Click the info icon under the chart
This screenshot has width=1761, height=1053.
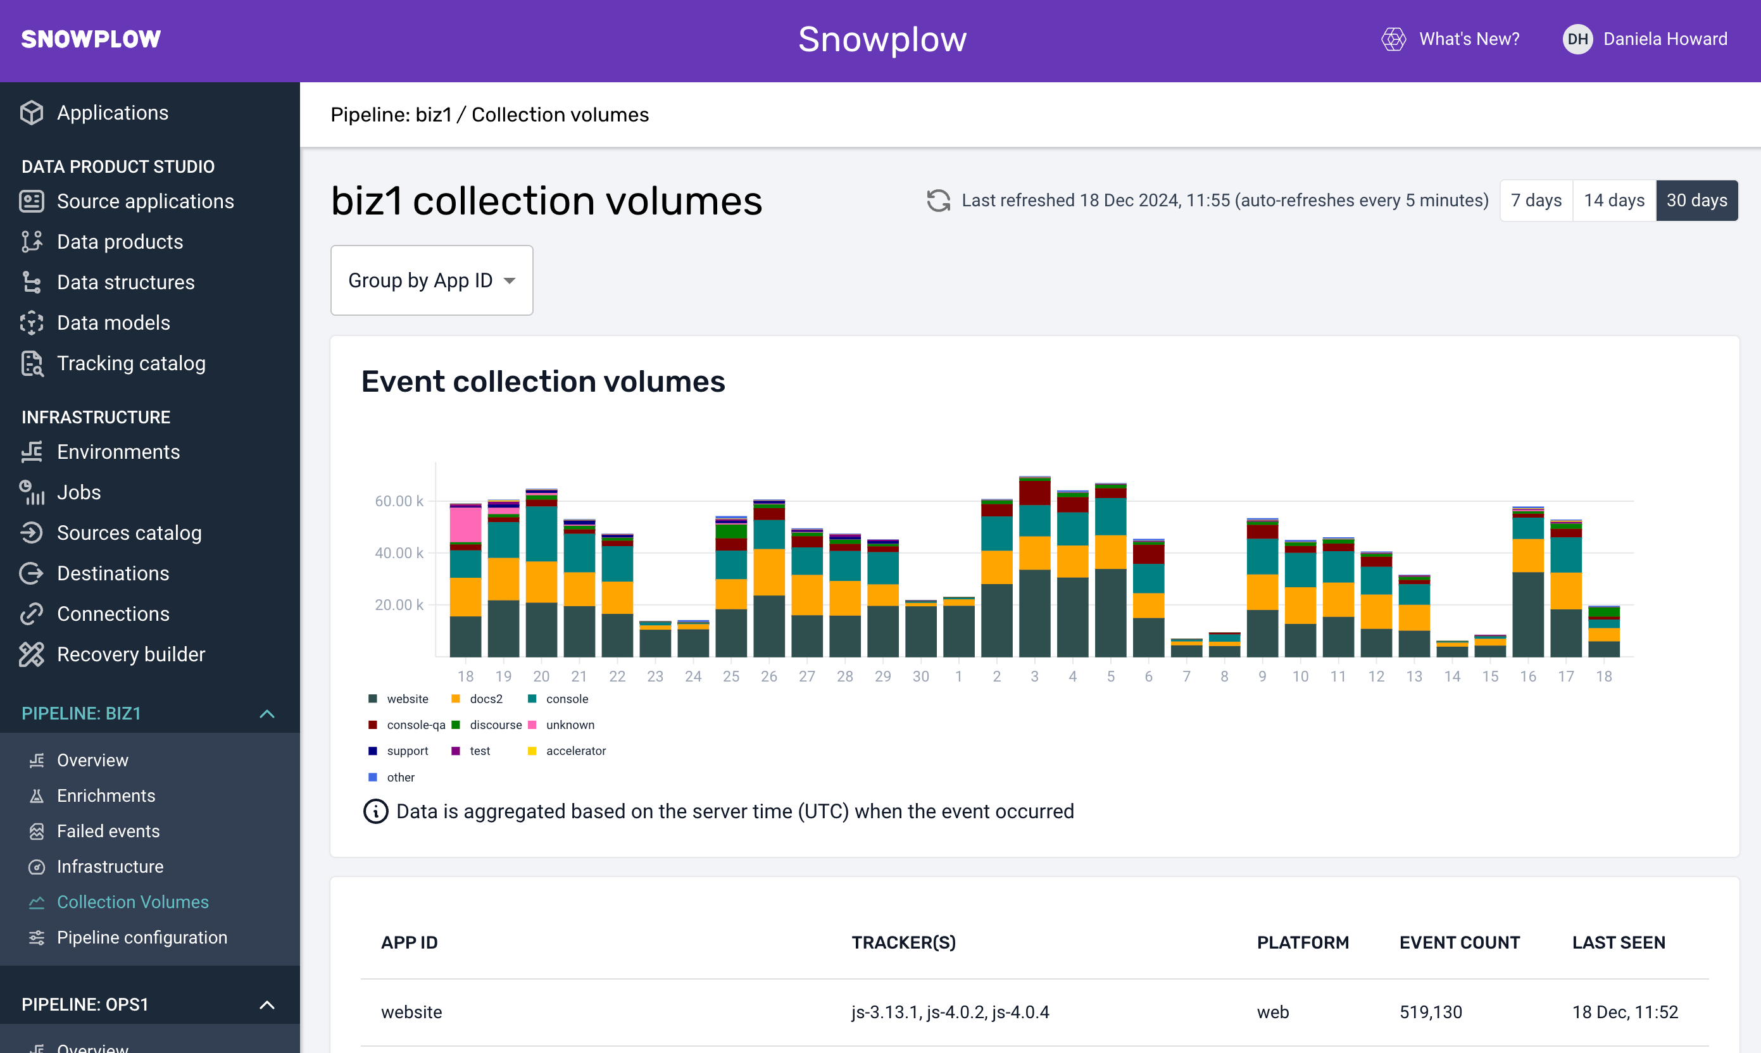click(x=375, y=811)
